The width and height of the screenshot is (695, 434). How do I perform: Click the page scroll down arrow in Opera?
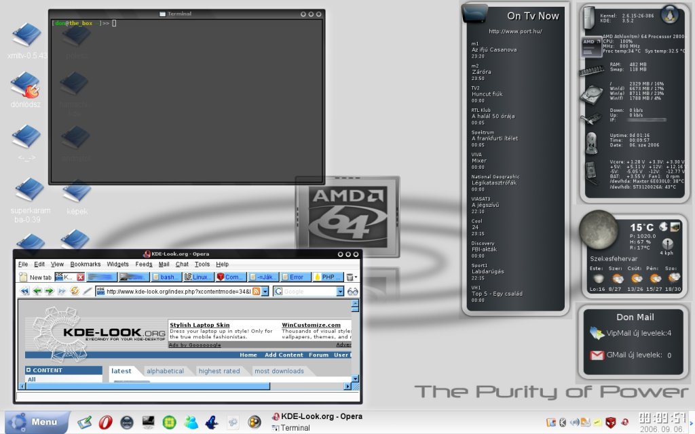[355, 378]
